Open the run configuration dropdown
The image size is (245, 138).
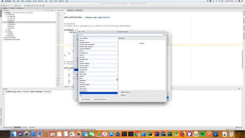click(x=19, y=6)
